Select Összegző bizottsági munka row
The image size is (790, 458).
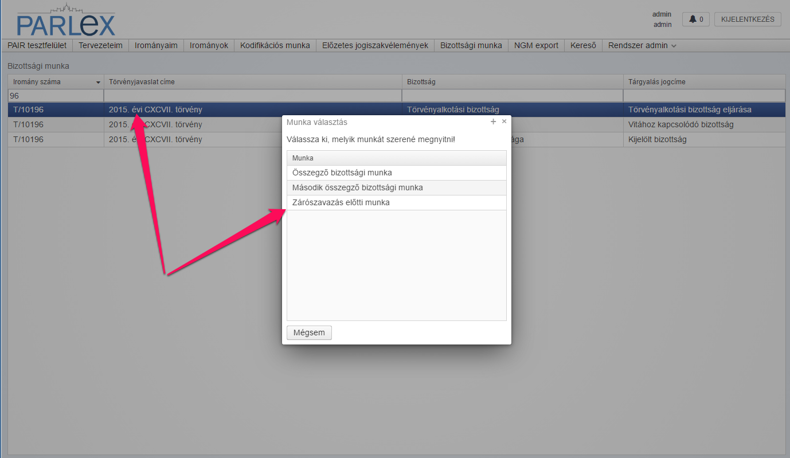click(x=396, y=173)
